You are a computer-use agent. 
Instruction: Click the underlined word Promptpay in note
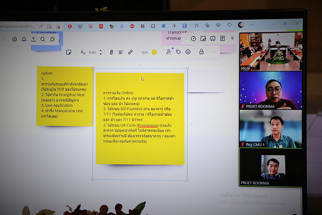[x=148, y=125]
